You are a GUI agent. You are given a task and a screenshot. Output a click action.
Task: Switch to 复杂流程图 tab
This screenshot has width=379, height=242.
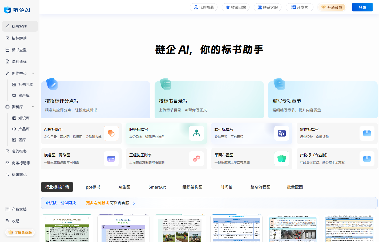click(260, 187)
